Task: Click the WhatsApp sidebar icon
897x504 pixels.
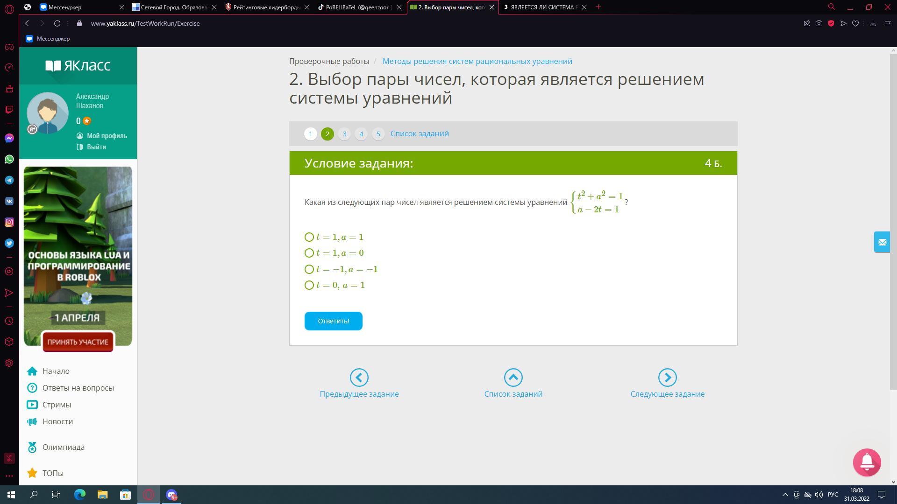Action: (9, 159)
